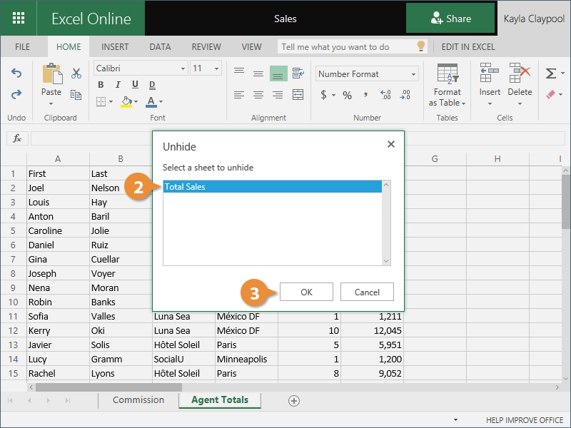The width and height of the screenshot is (571, 428).
Task: Expand the Number Format dropdown
Action: [367, 74]
